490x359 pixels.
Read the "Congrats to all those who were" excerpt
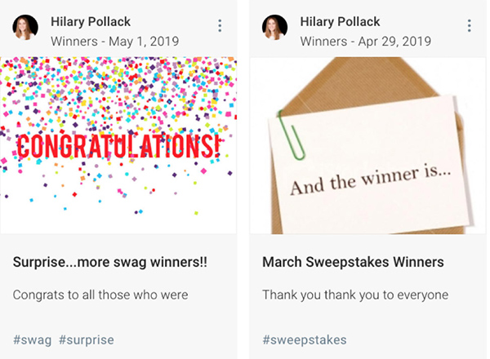pyautogui.click(x=100, y=295)
